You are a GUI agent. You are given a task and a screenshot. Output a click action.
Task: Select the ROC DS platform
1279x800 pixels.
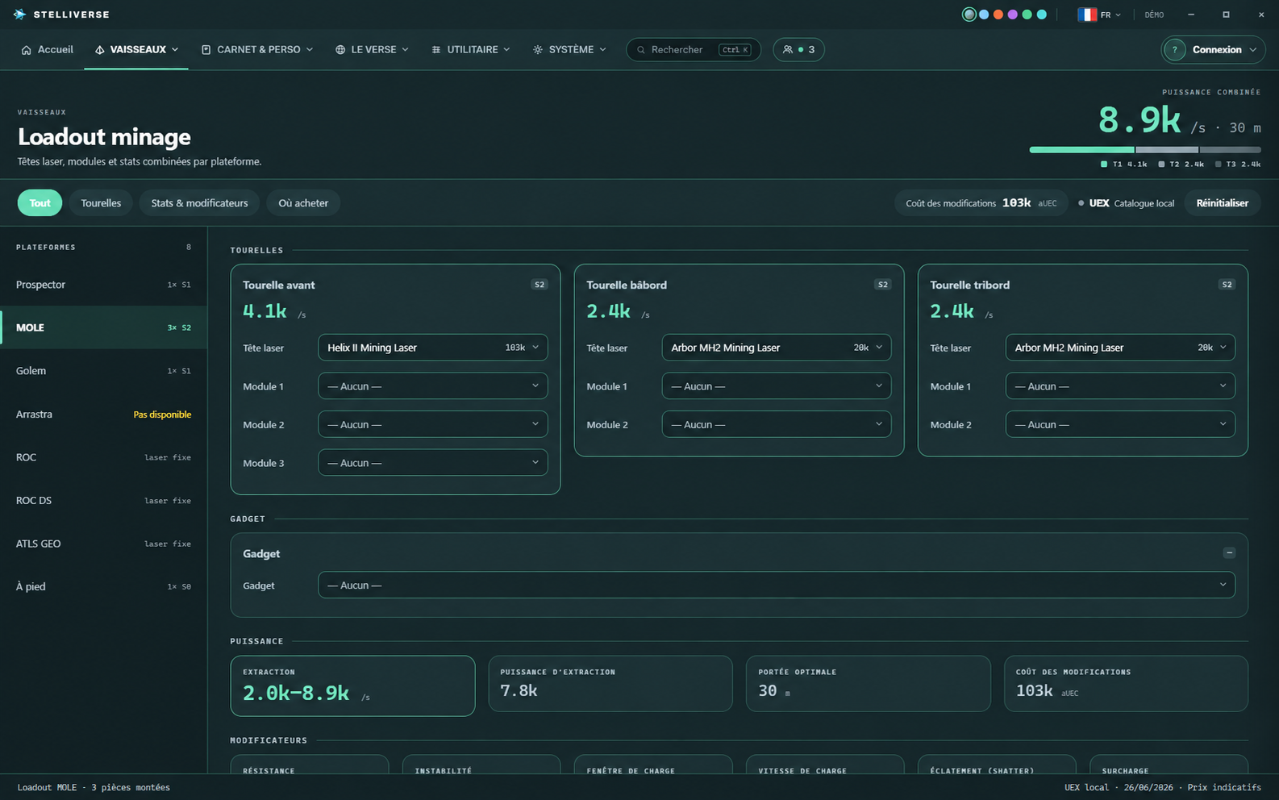[103, 501]
